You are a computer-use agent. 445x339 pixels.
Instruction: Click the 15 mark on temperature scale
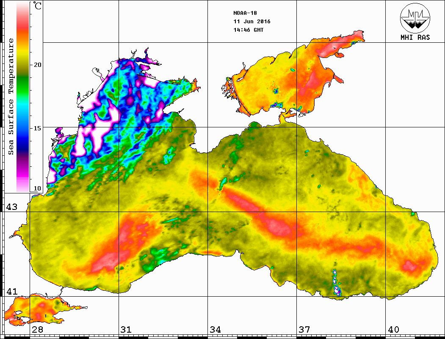pyautogui.click(x=37, y=128)
